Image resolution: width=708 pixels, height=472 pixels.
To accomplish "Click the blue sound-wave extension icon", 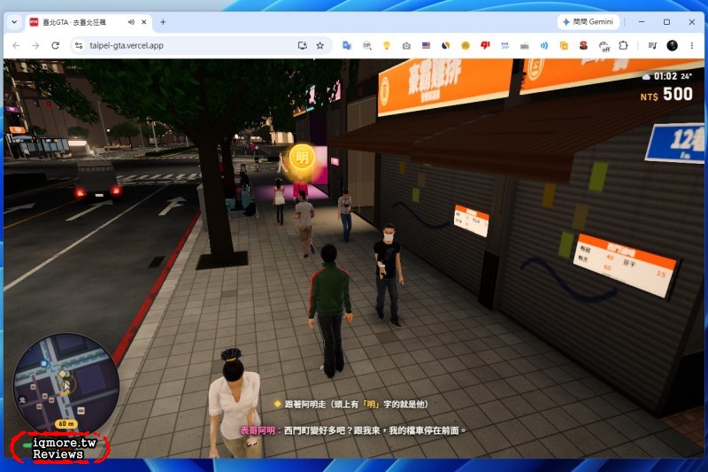I will (544, 46).
